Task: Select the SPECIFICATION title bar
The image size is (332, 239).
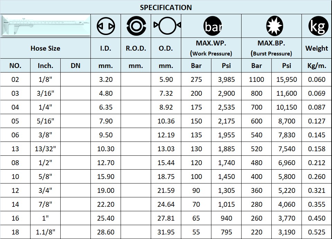Action: click(x=166, y=7)
